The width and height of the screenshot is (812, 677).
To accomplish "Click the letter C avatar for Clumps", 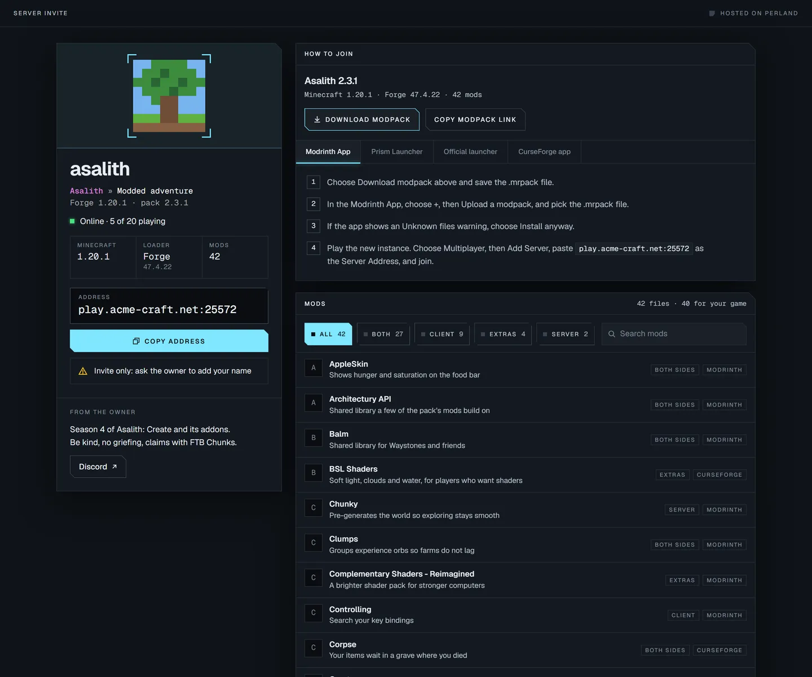I will coord(314,543).
